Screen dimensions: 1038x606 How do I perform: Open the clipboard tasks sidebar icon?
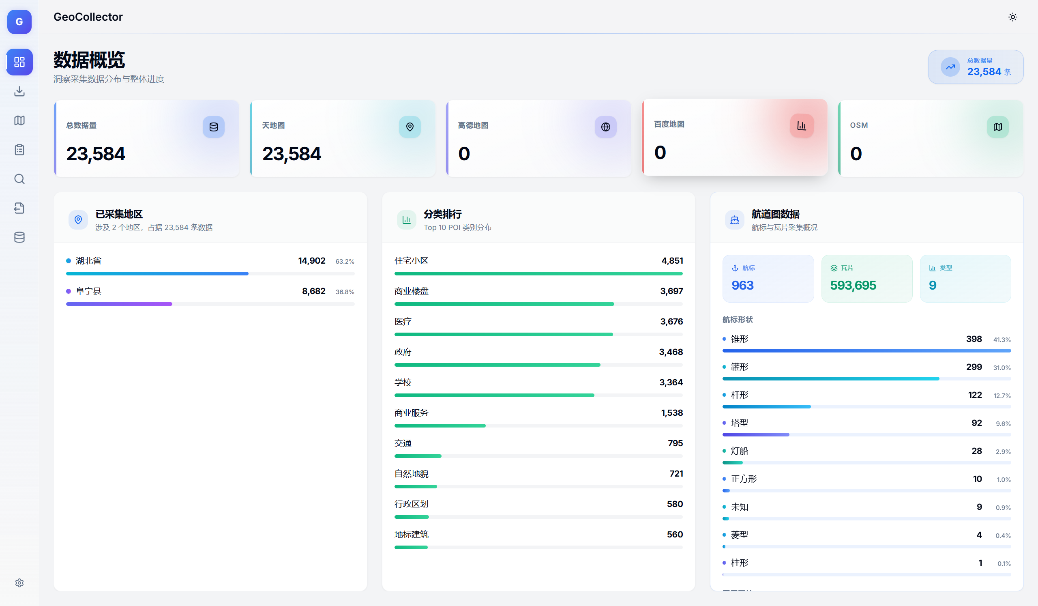[x=19, y=150]
